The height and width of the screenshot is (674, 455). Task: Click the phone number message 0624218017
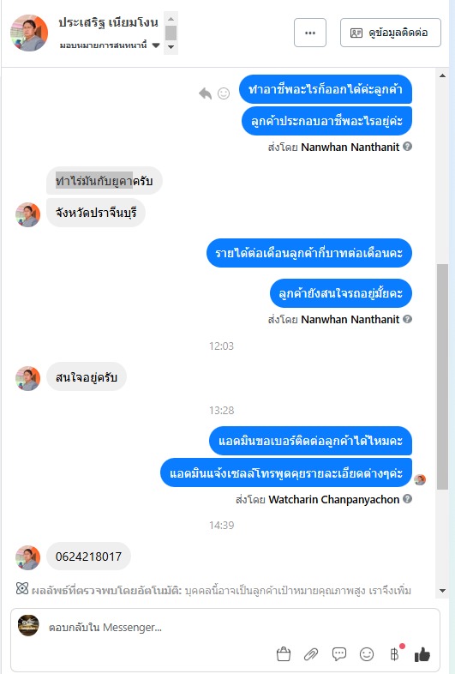point(88,557)
